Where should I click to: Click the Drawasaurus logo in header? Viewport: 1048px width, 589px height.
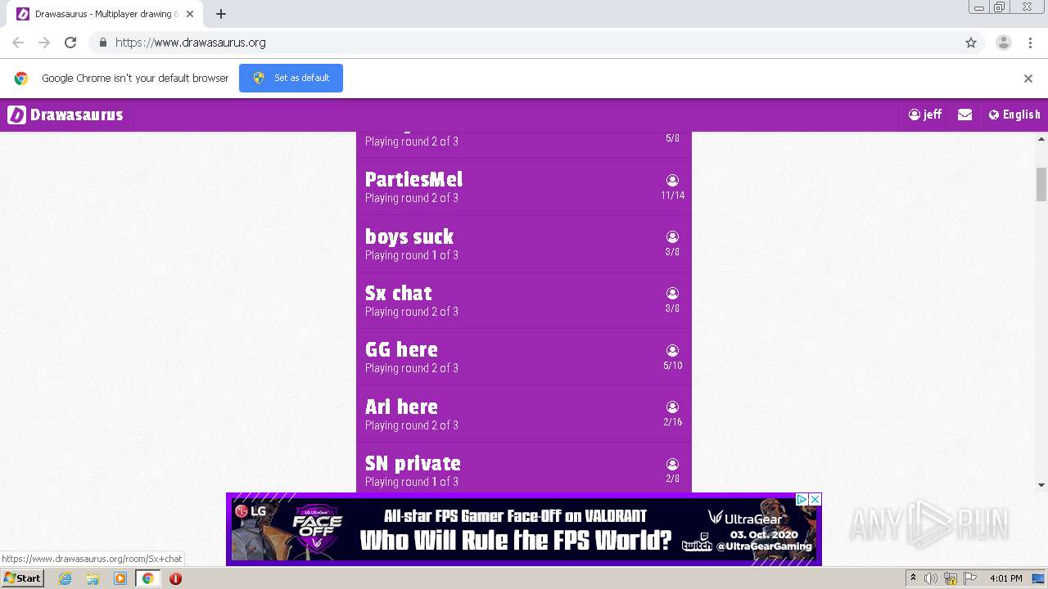65,115
